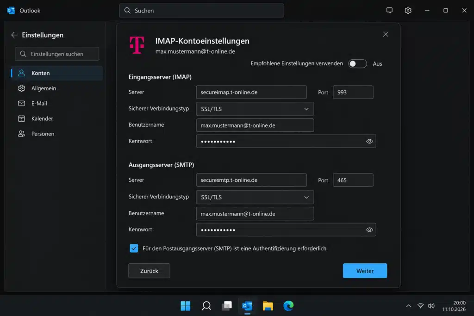The height and width of the screenshot is (316, 474).
Task: Edit the SMTP port field 465
Action: (353, 180)
